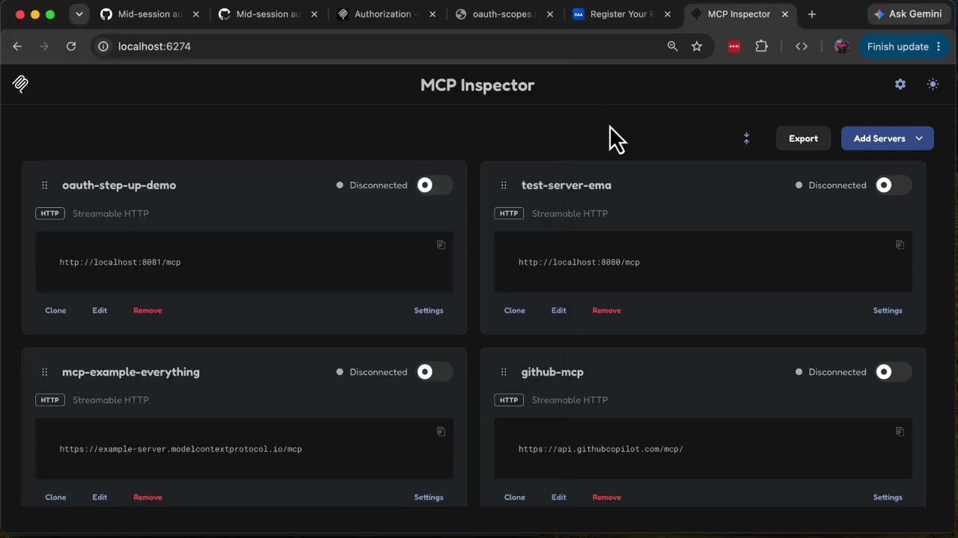Edit the mcp-example-everything server
The width and height of the screenshot is (958, 538).
tap(100, 497)
